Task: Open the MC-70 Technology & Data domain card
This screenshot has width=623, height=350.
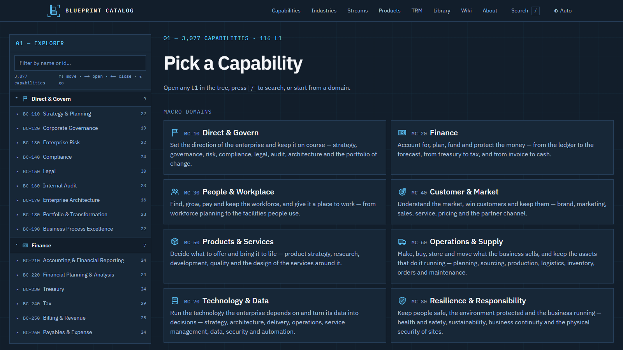Action: (275, 315)
